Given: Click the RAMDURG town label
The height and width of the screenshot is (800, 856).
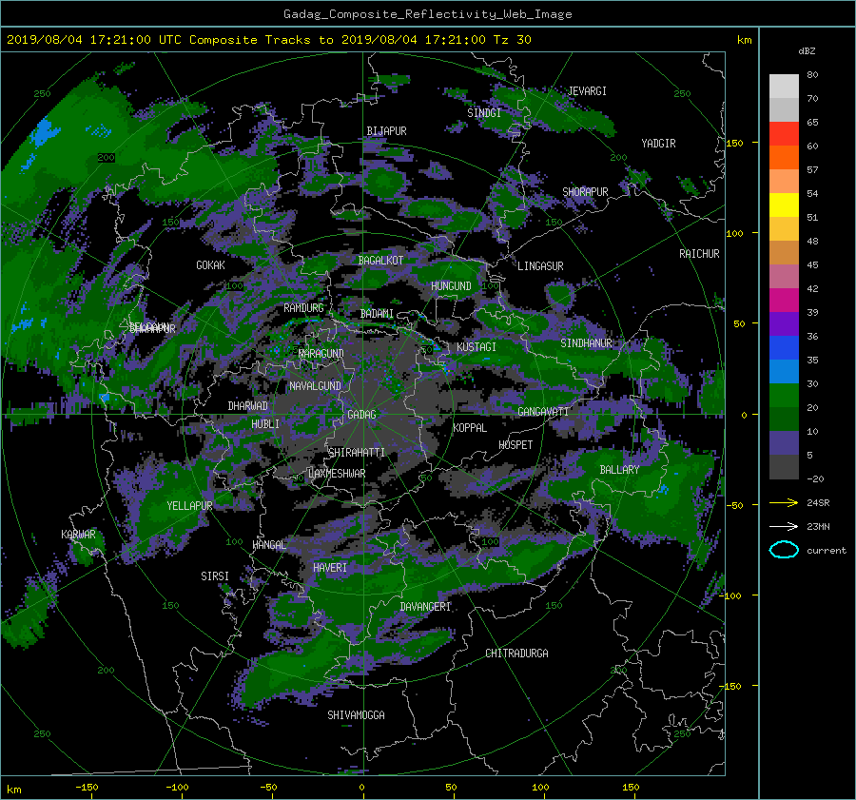Looking at the screenshot, I should [303, 308].
